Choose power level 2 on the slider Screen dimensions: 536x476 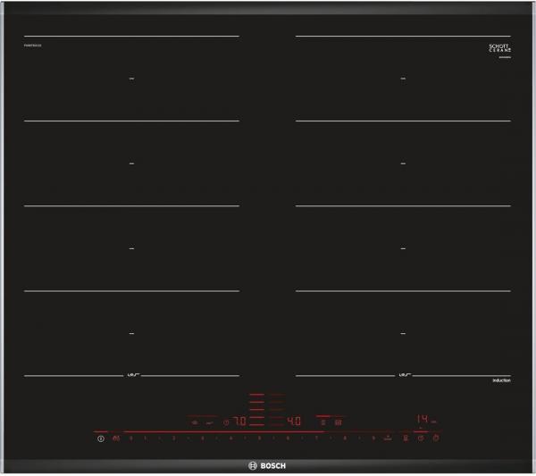[173, 438]
